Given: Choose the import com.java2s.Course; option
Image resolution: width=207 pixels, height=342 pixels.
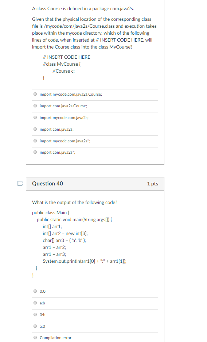Looking at the screenshot, I should point(35,106).
